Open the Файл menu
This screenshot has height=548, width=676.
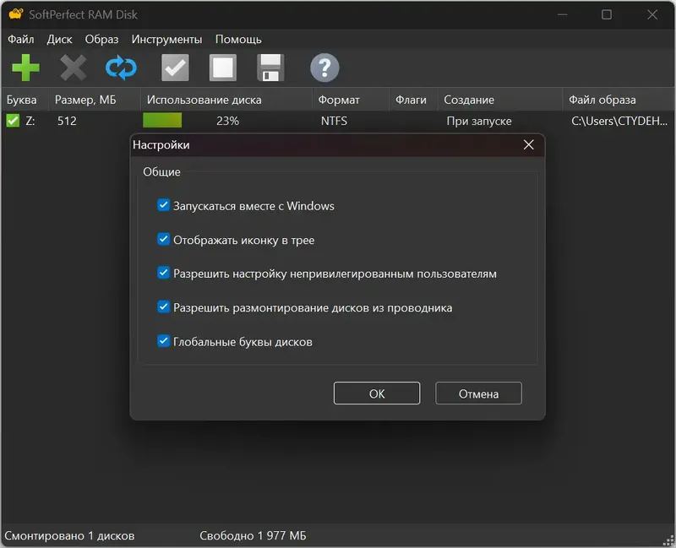[20, 39]
